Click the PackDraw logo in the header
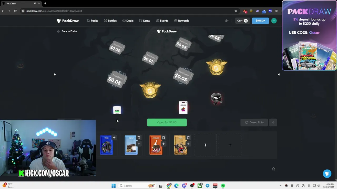Viewport: 337px width, 189px height. point(68,21)
